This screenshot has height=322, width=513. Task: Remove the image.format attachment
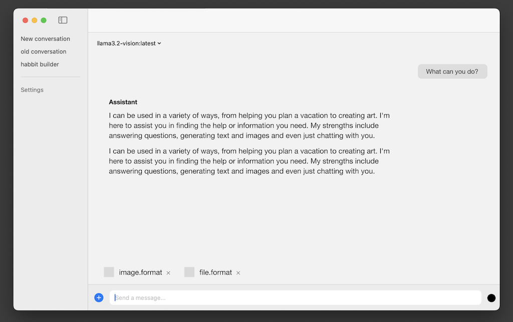click(x=168, y=273)
